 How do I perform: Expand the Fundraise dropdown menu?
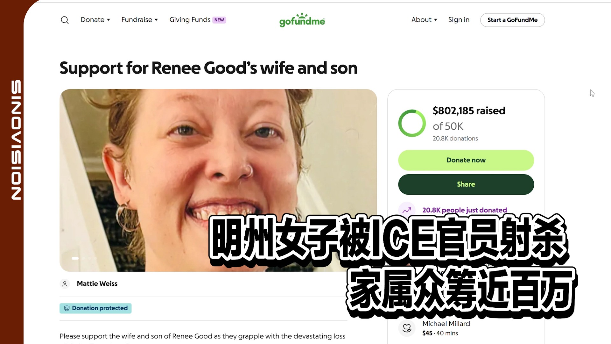tap(140, 20)
